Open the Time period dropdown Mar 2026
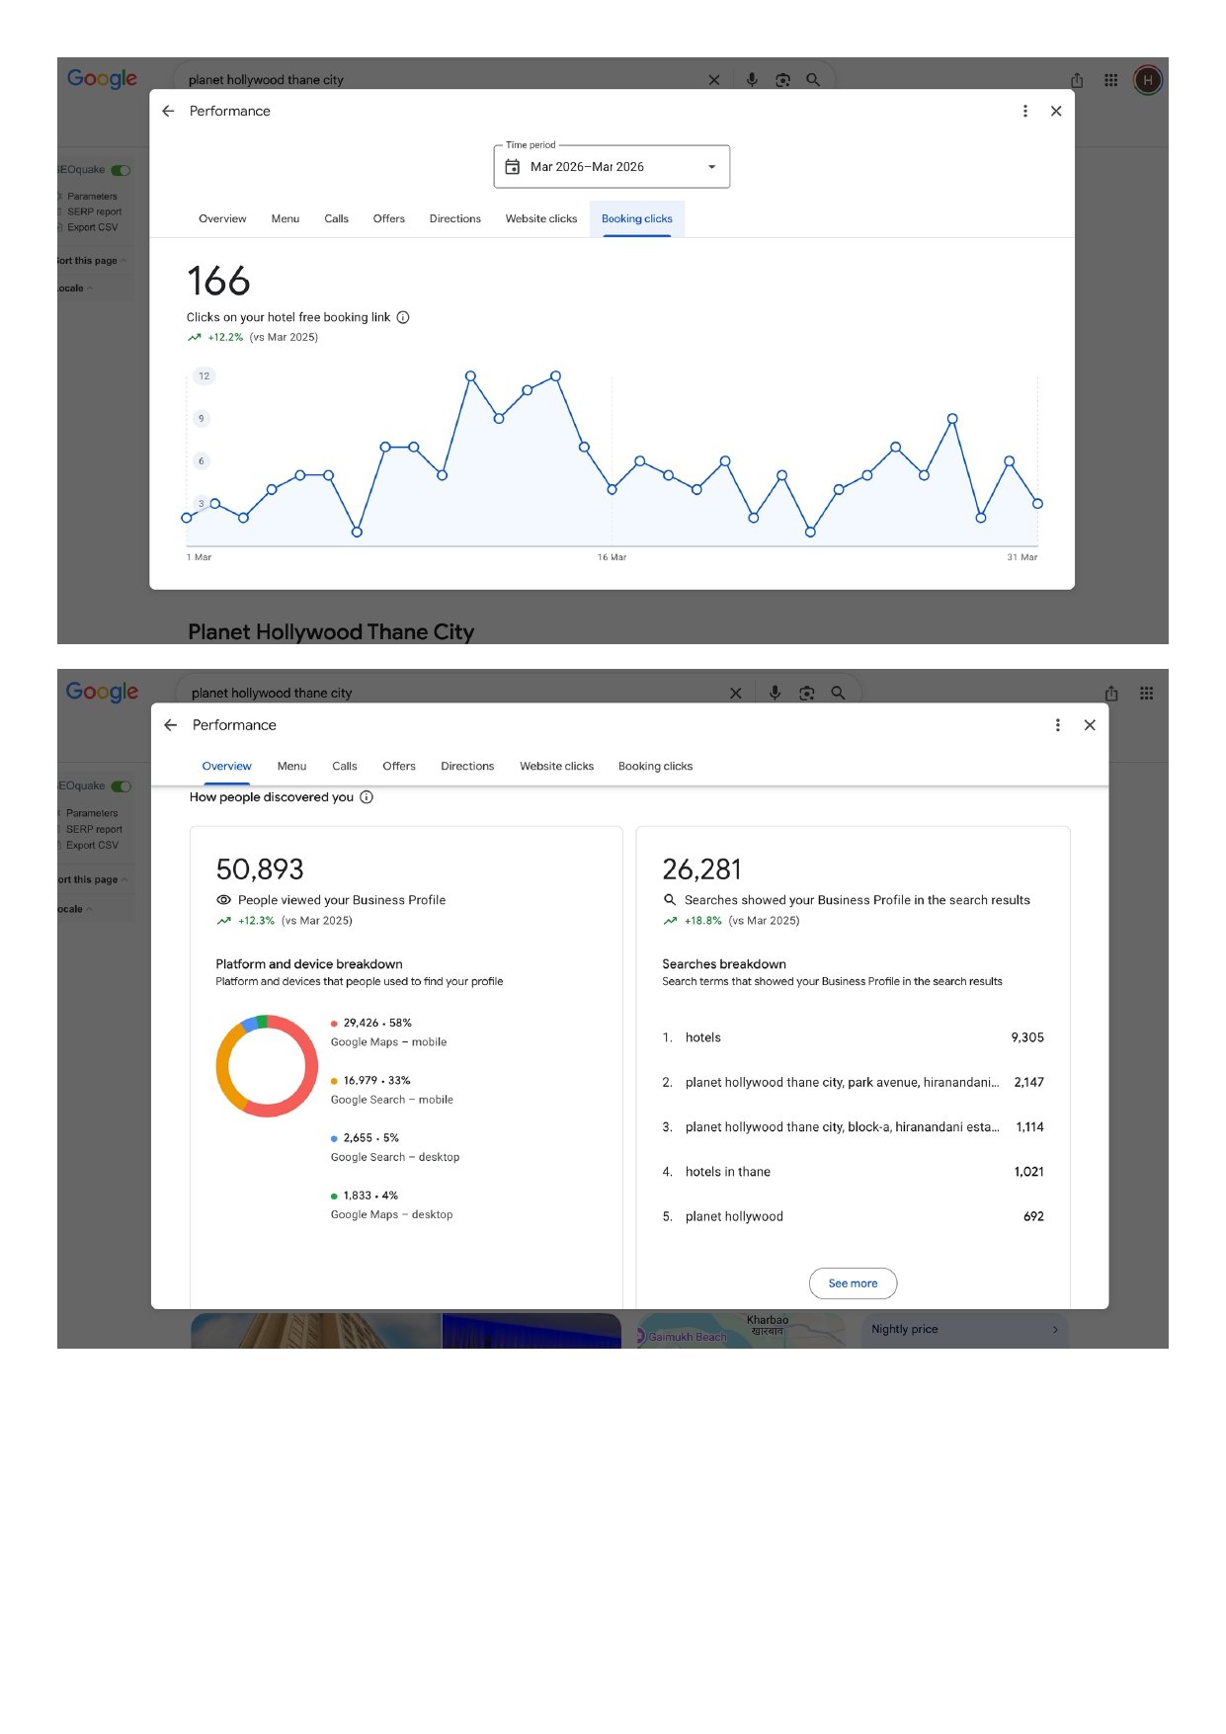The height and width of the screenshot is (1734, 1226). tap(612, 167)
